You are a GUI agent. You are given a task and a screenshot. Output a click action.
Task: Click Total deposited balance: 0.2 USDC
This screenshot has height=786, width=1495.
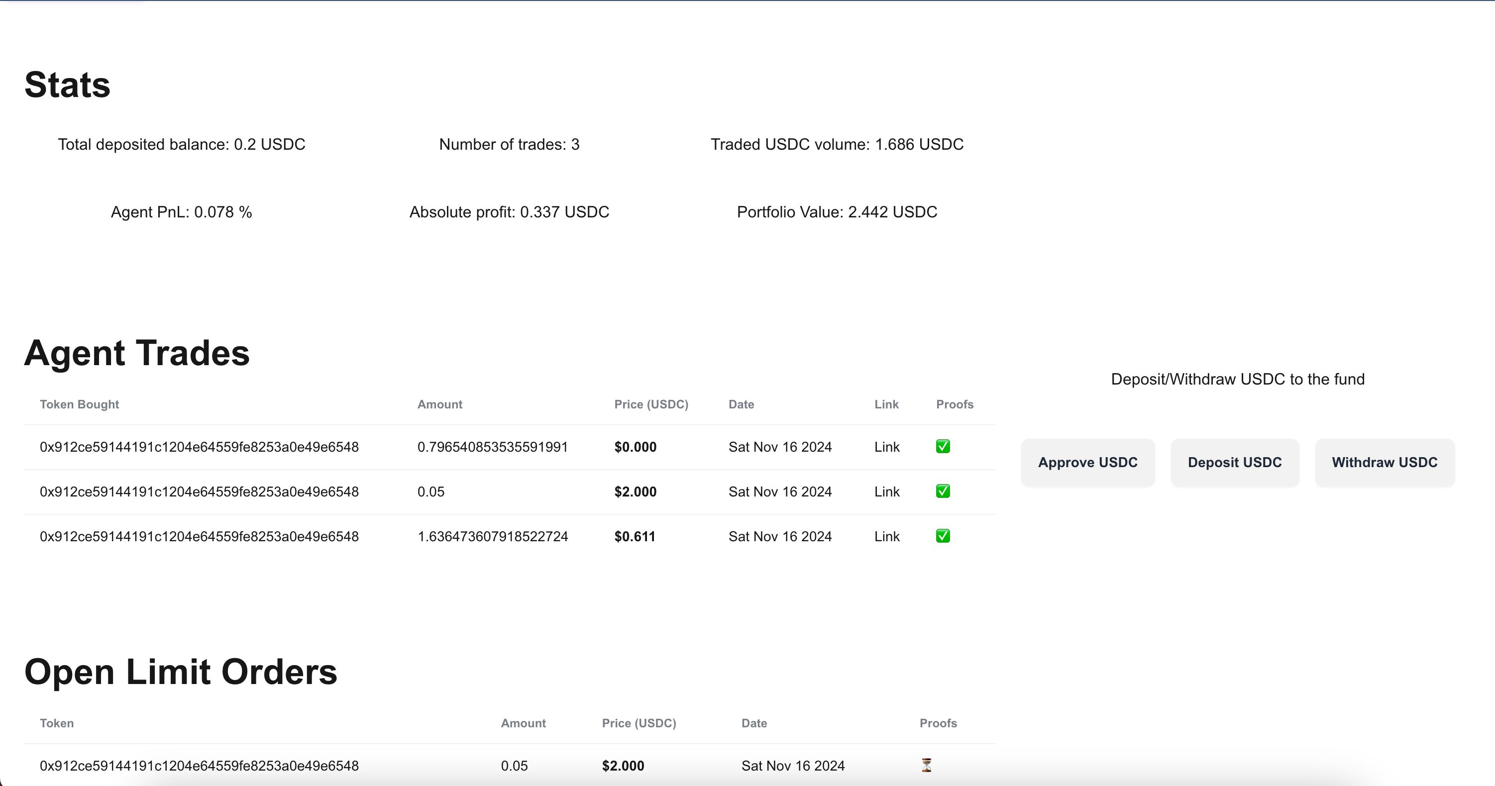182,144
